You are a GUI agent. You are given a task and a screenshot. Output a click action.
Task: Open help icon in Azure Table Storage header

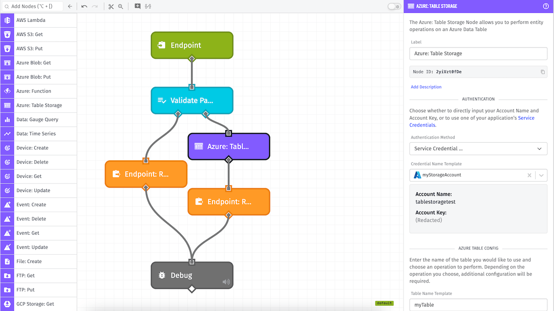tap(546, 6)
